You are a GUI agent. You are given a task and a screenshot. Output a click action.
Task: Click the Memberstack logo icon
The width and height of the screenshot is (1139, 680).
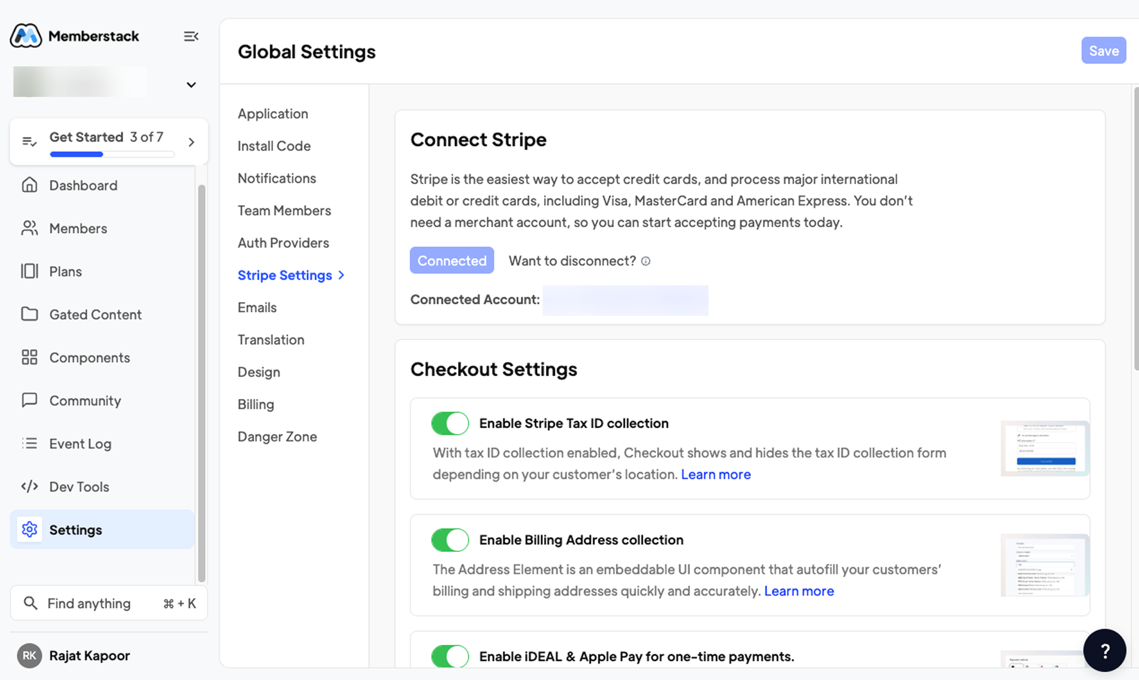click(26, 36)
